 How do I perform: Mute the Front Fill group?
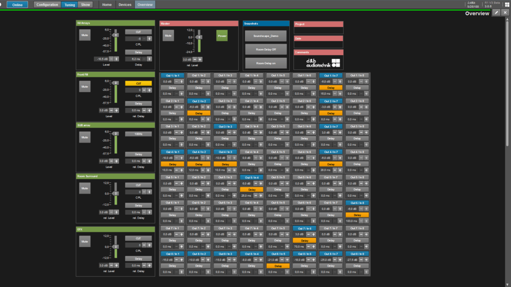tap(85, 87)
